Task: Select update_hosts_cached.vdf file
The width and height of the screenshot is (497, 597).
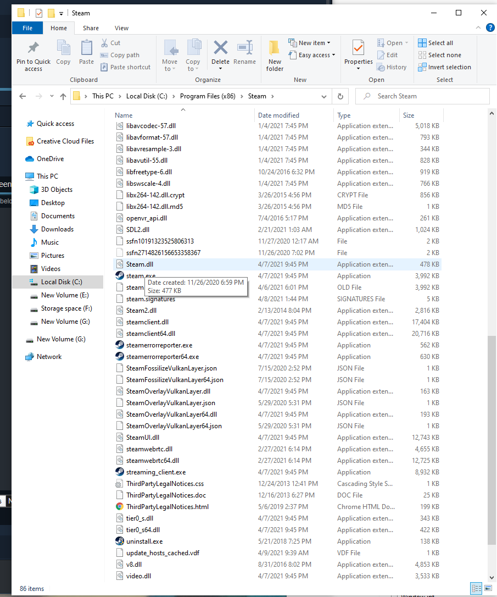Action: (277, 553)
